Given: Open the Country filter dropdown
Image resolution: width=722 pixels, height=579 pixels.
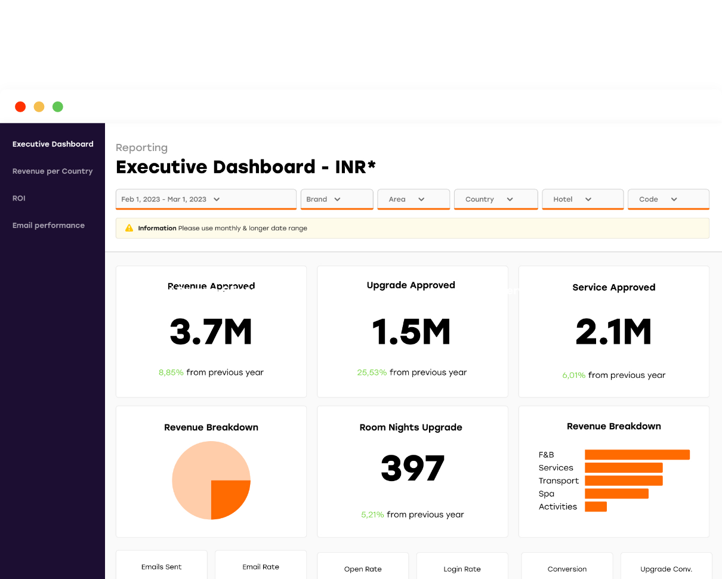Looking at the screenshot, I should (496, 199).
